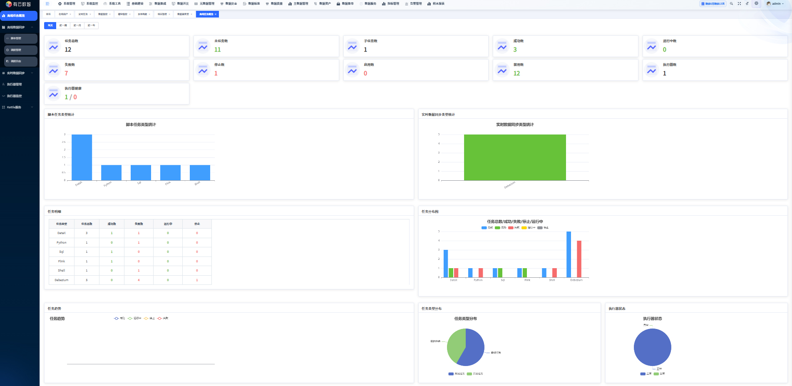The image size is (792, 386).
Task: Select the 近一年 time range option
Action: [x=91, y=25]
